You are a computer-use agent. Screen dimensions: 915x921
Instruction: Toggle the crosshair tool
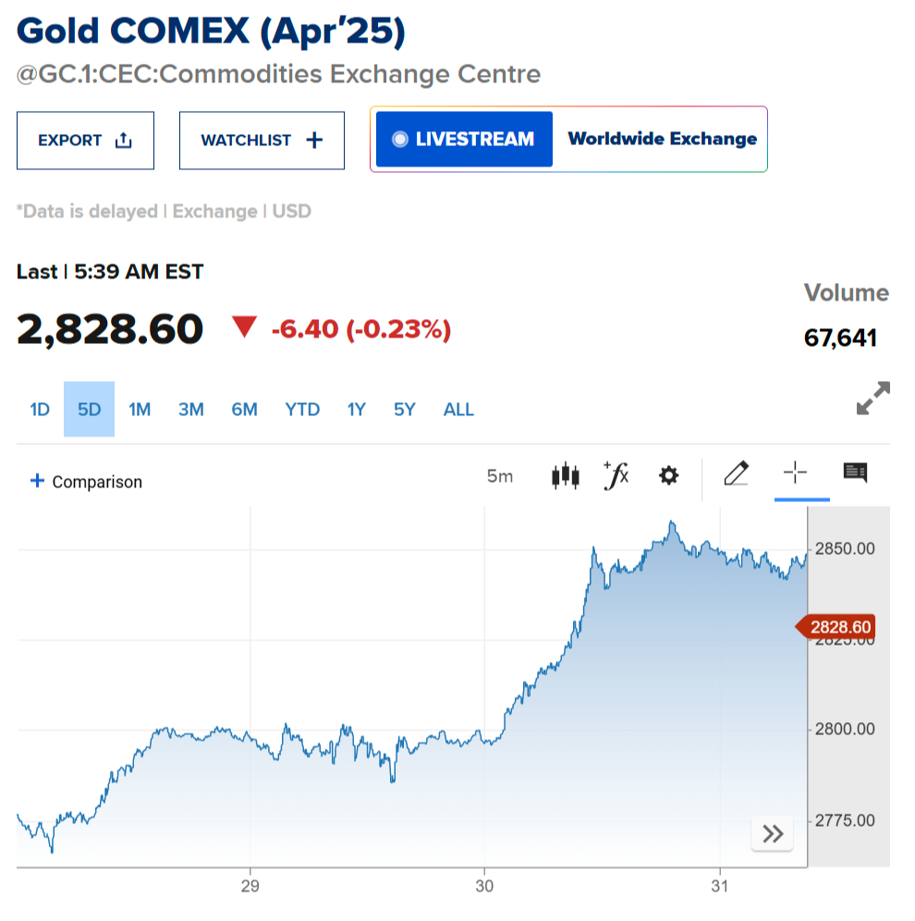(x=795, y=473)
